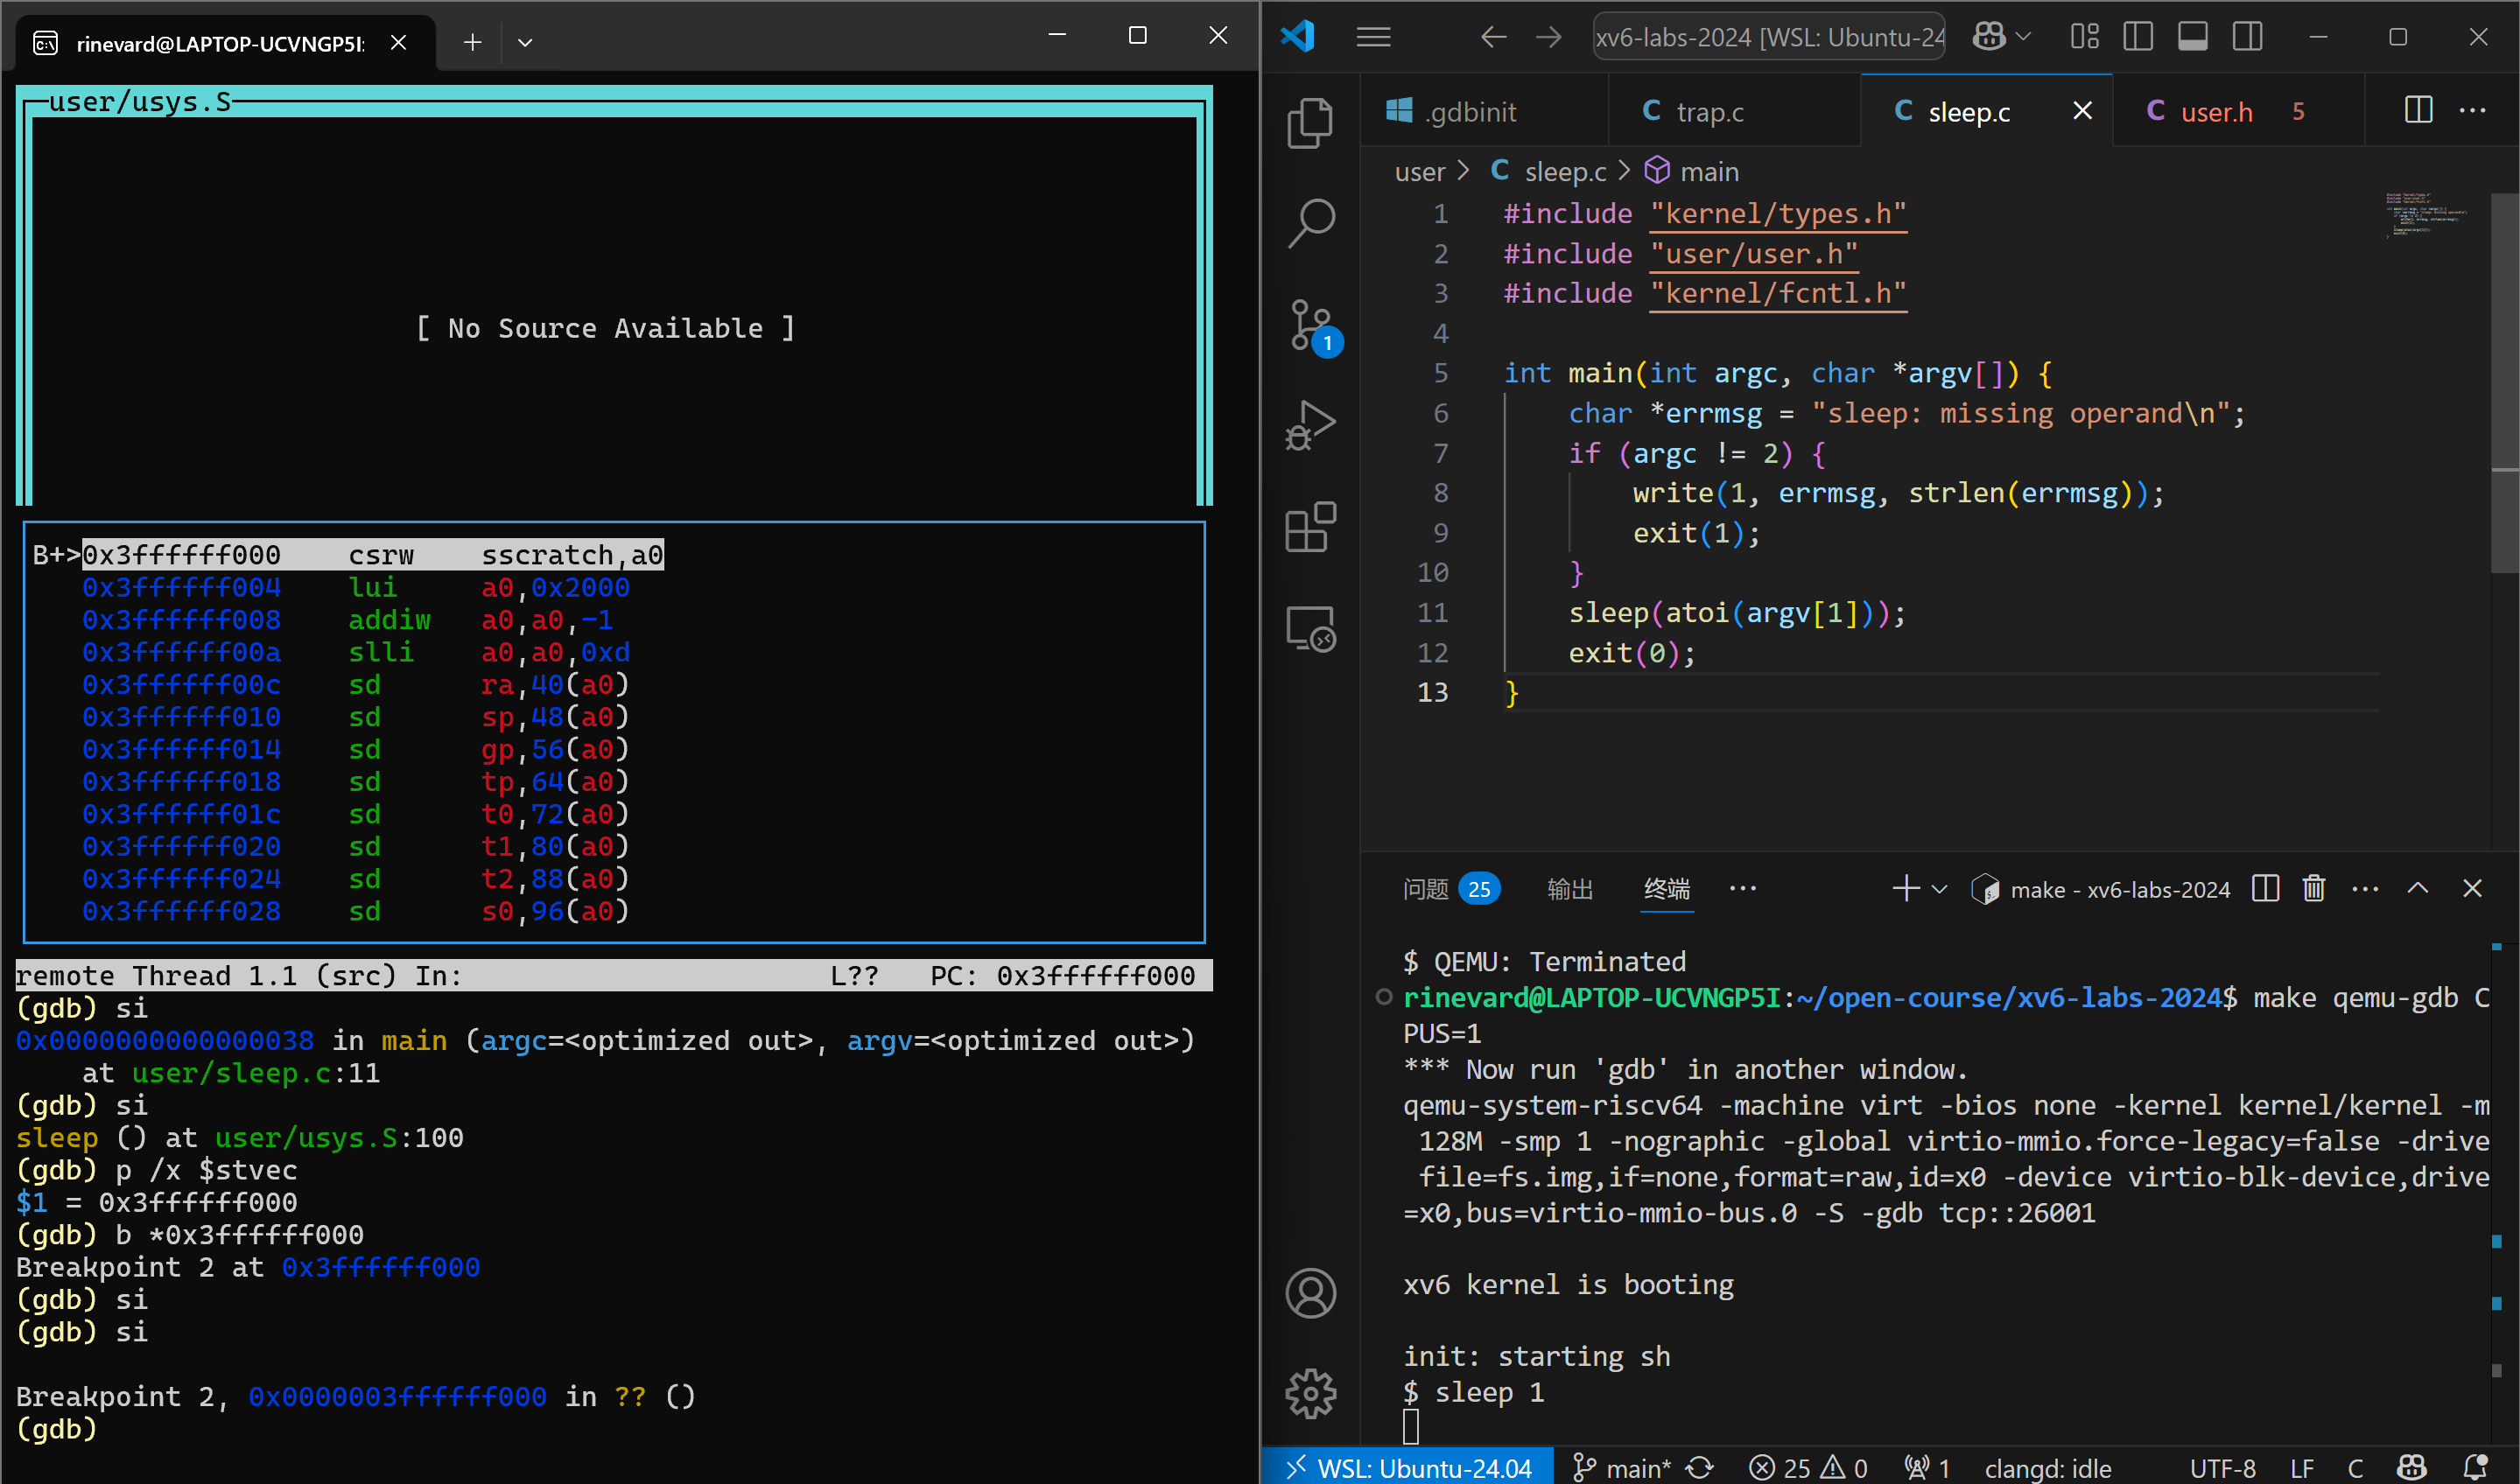The height and width of the screenshot is (1484, 2520).
Task: Open the Run and Debug view
Action: (x=1309, y=425)
